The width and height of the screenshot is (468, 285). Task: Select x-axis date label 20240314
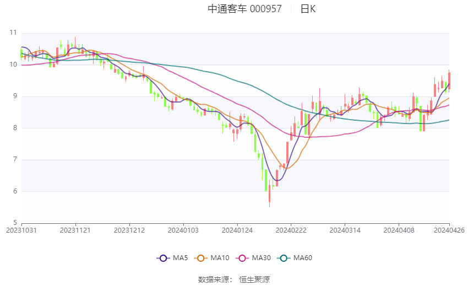345,230
